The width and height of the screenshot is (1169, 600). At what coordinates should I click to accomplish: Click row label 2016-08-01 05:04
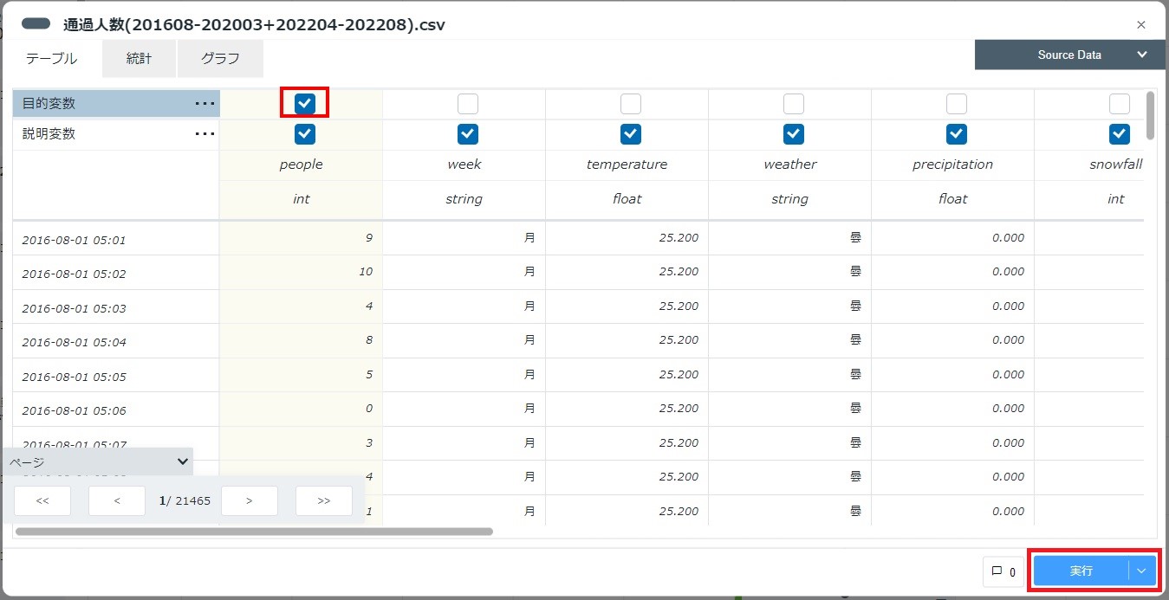(x=74, y=342)
